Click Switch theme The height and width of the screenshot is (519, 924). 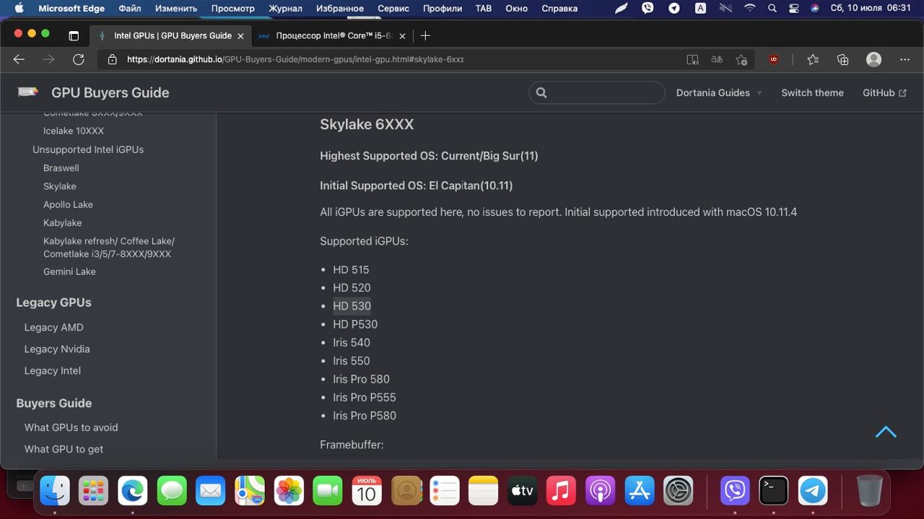click(812, 92)
